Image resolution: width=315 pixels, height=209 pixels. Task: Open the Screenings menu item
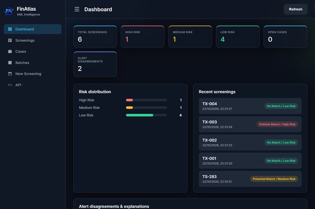[33, 41]
